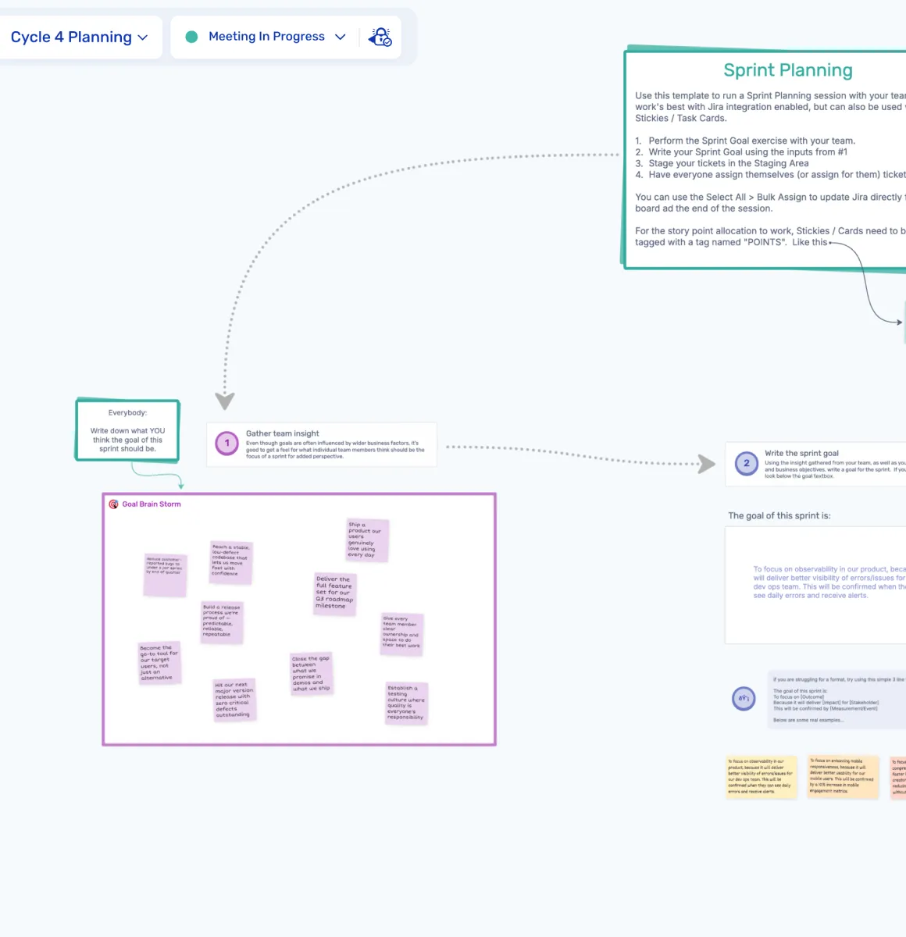Image resolution: width=906 pixels, height=937 pixels.
Task: Click the yellow observability example sticky note
Action: [x=762, y=776]
